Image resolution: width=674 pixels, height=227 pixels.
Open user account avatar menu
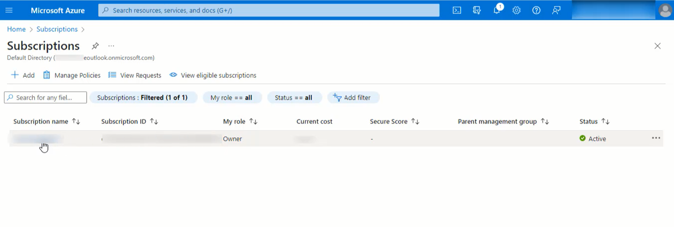tap(665, 10)
